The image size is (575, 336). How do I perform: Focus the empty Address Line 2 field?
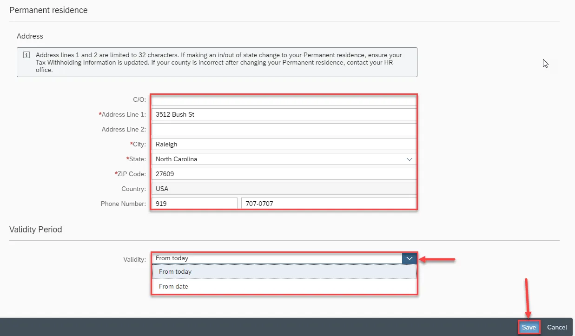pyautogui.click(x=284, y=129)
